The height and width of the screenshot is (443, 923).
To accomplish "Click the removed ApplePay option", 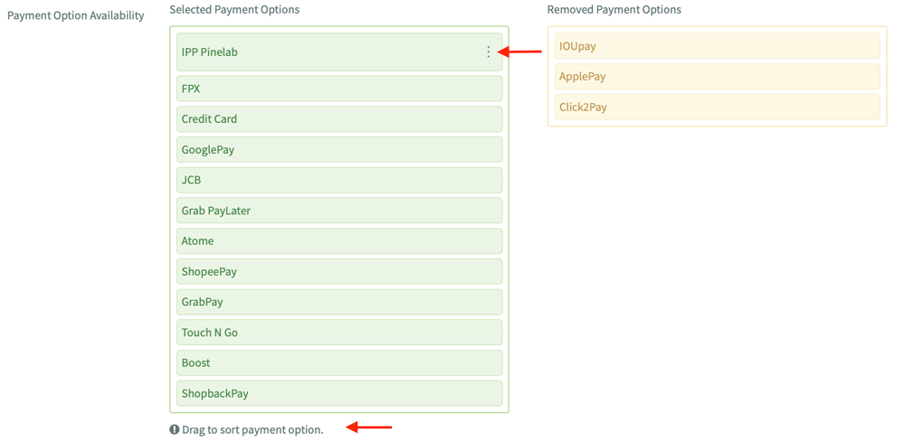I will point(717,77).
